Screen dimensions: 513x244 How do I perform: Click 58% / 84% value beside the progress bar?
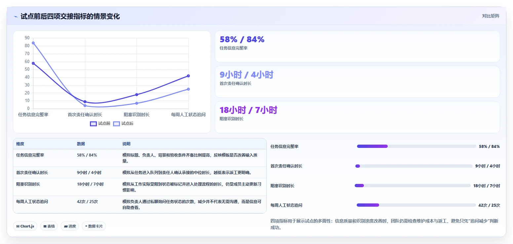click(x=489, y=147)
